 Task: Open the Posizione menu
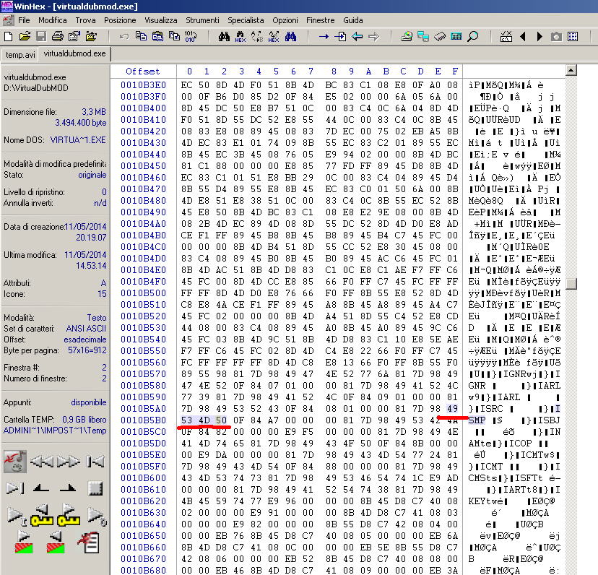(120, 20)
